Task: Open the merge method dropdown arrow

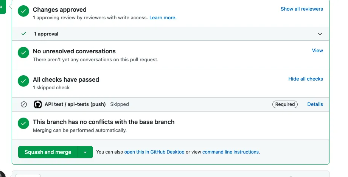Action: 85,152
